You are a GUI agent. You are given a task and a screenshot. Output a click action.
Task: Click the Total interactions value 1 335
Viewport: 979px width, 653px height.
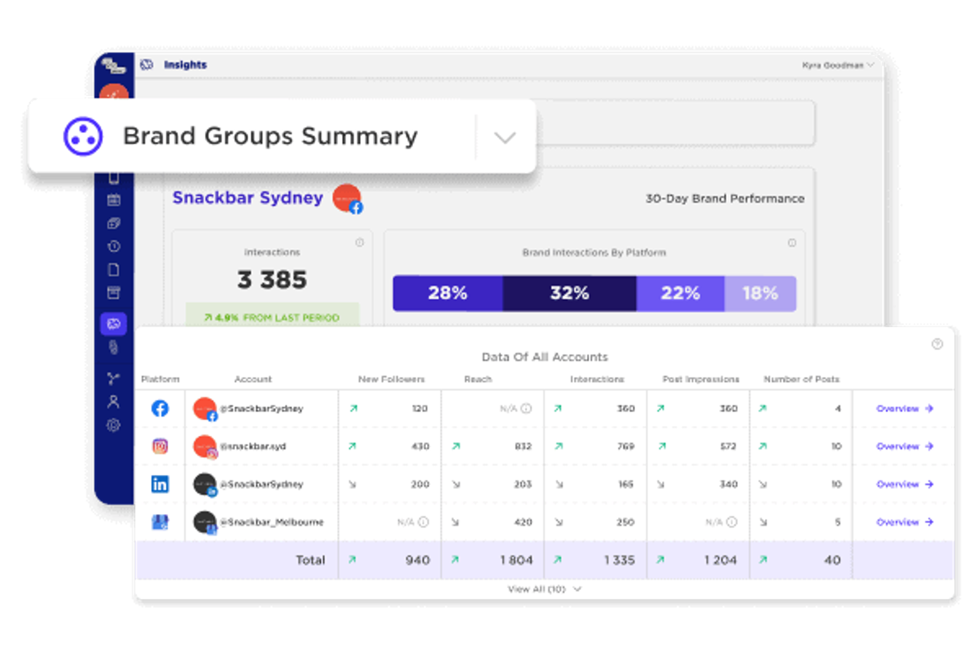point(619,560)
